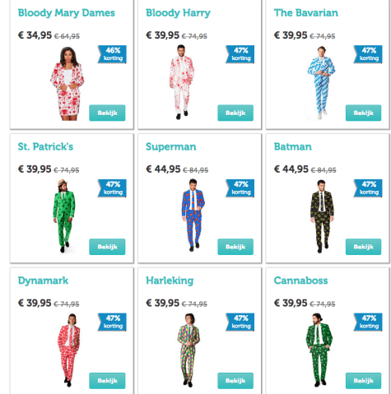Click the Bloody Mary Dames model photo
This screenshot has height=394, width=391.
pyautogui.click(x=67, y=84)
